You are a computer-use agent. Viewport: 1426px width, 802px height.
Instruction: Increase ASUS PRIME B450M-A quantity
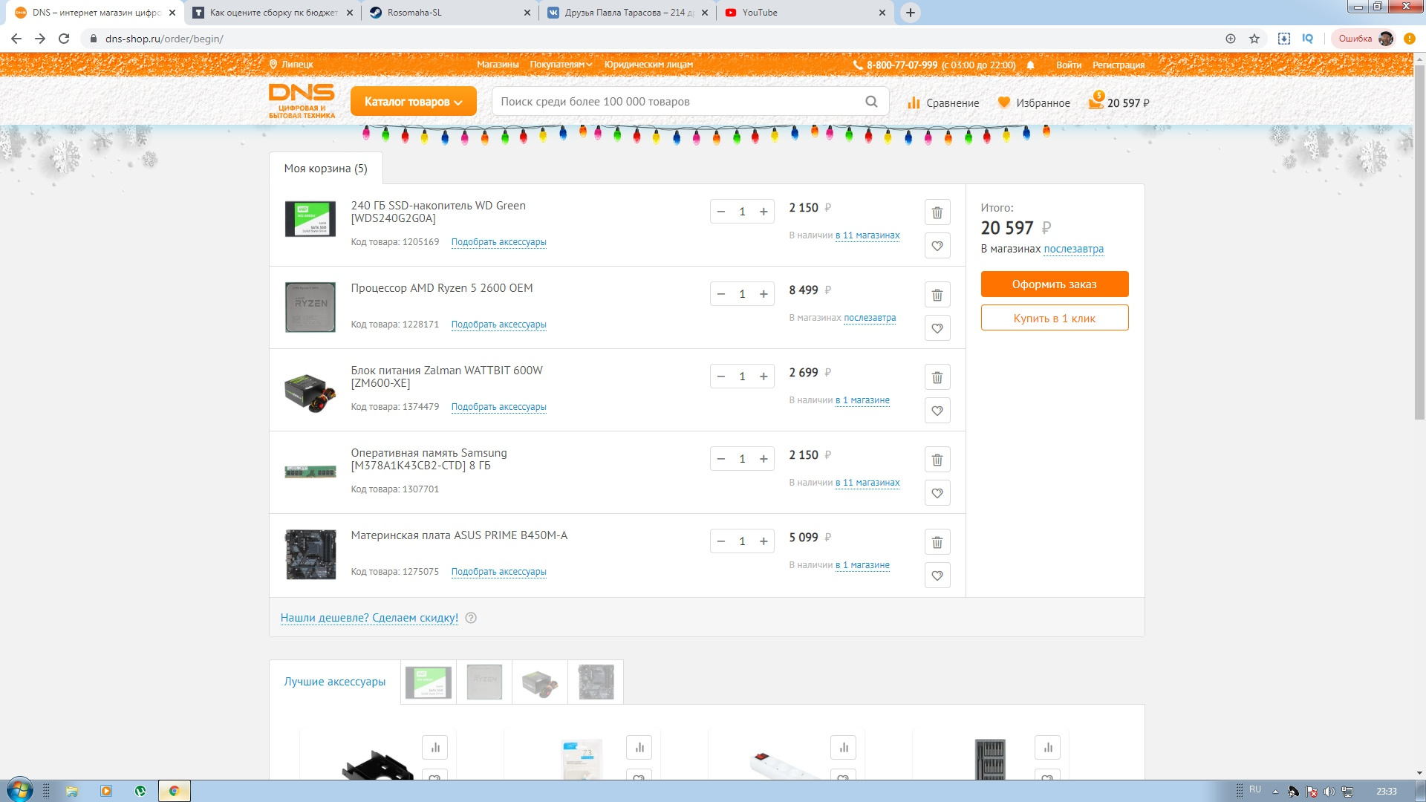point(764,541)
